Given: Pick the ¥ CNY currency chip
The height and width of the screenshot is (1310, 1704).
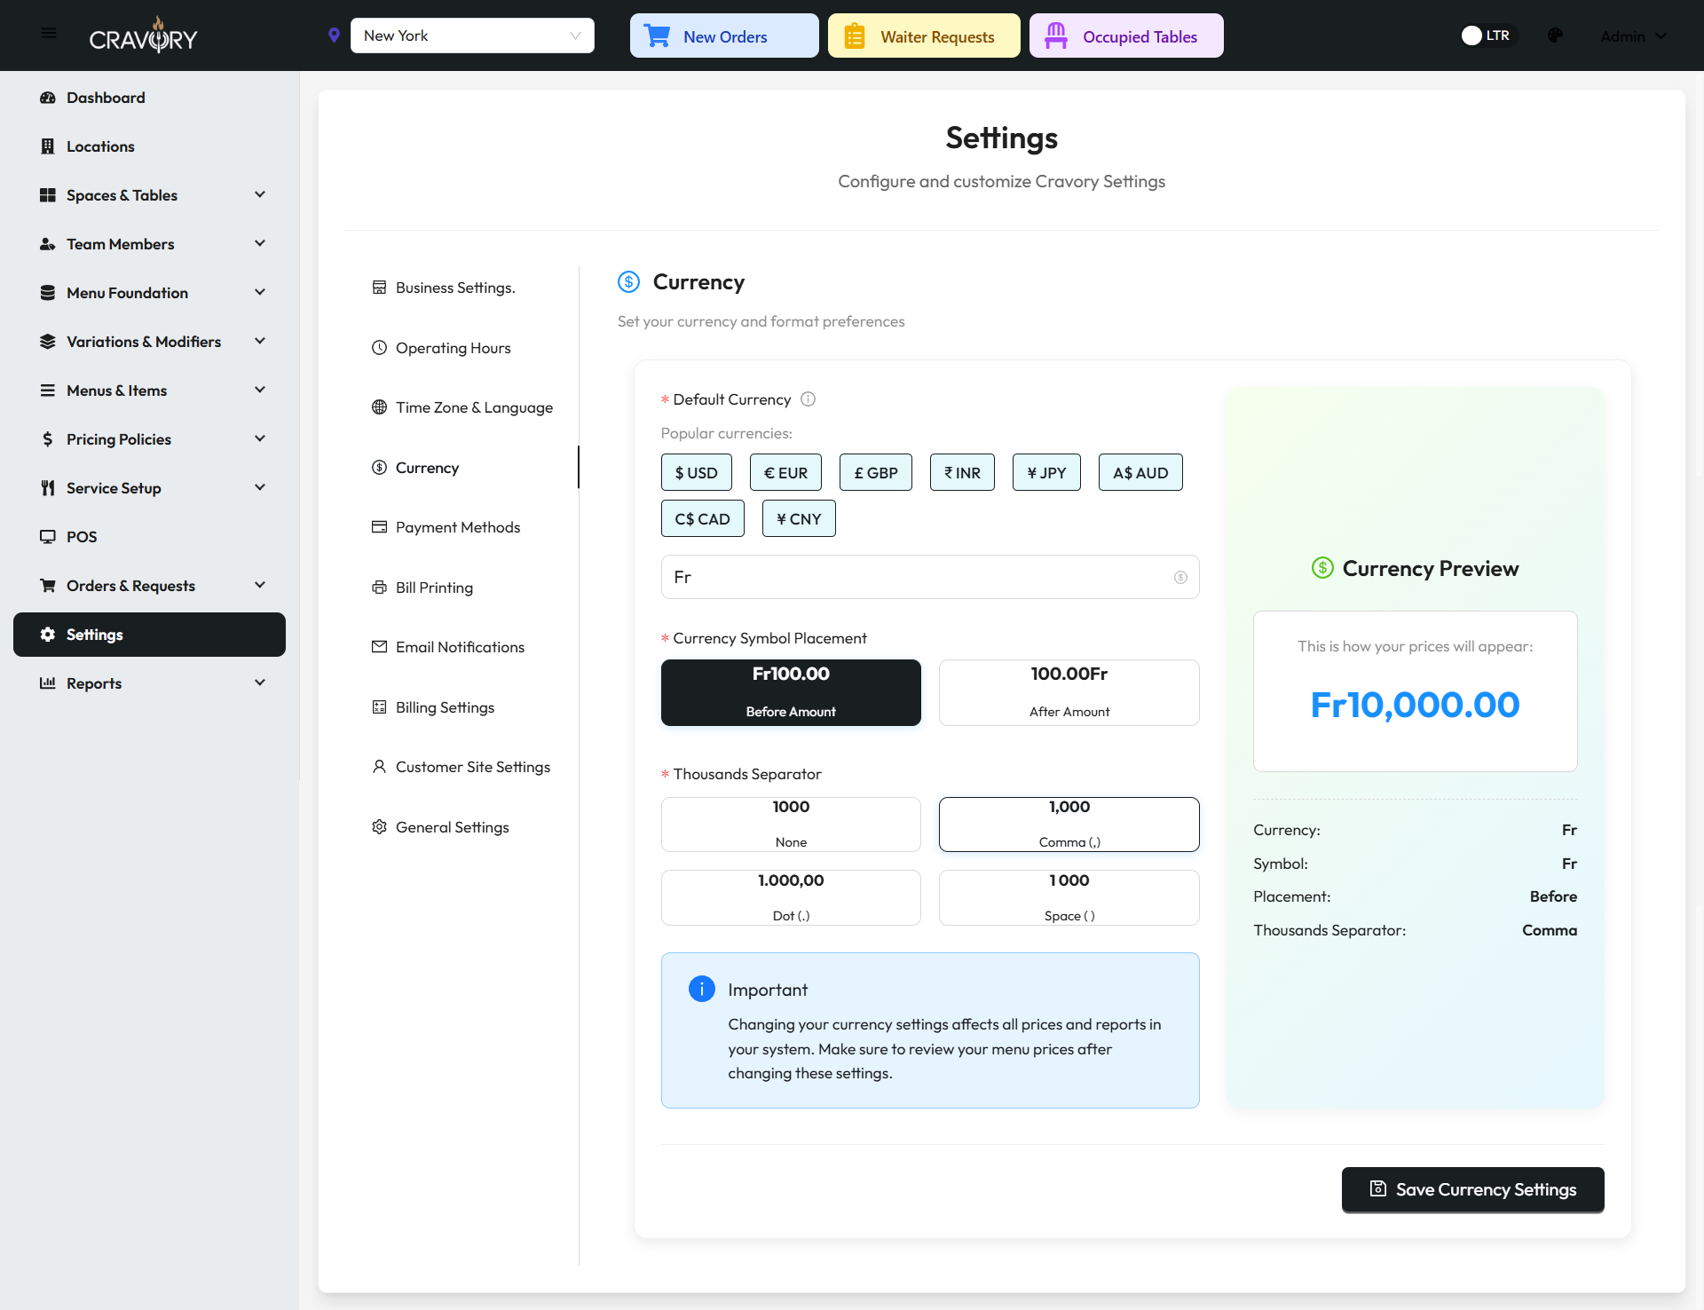Looking at the screenshot, I should point(799,518).
